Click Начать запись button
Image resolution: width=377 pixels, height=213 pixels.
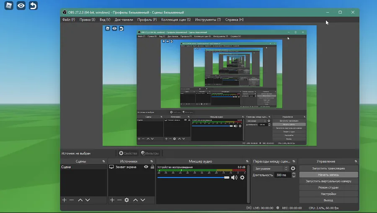point(328,175)
